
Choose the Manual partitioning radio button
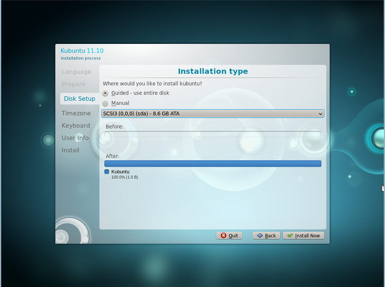click(x=105, y=103)
